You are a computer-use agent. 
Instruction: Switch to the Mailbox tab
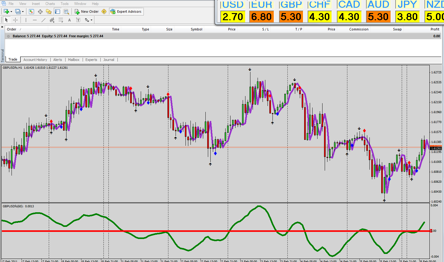click(x=74, y=60)
